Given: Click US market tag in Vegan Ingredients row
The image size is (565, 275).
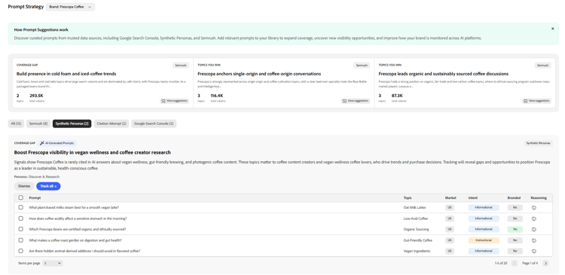Looking at the screenshot, I should (x=450, y=251).
